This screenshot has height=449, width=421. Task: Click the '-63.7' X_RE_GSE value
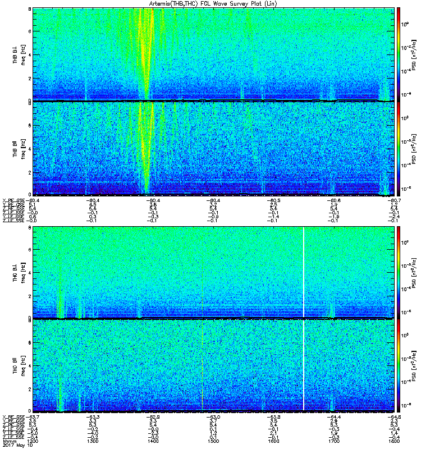point(33,417)
